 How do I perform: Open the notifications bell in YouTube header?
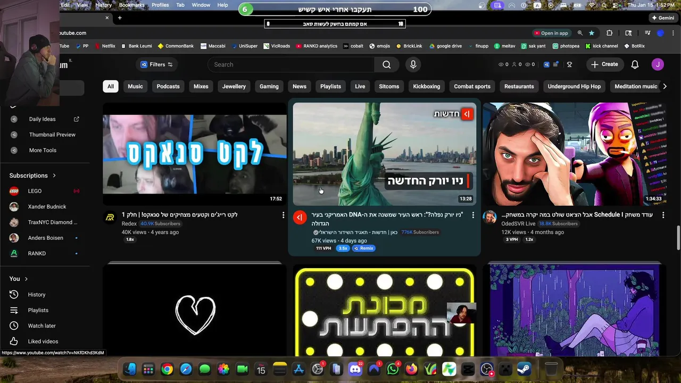pos(635,64)
